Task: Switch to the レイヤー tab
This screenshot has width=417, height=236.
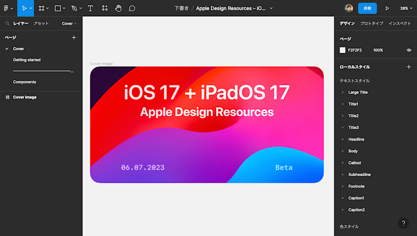Action: pos(21,23)
